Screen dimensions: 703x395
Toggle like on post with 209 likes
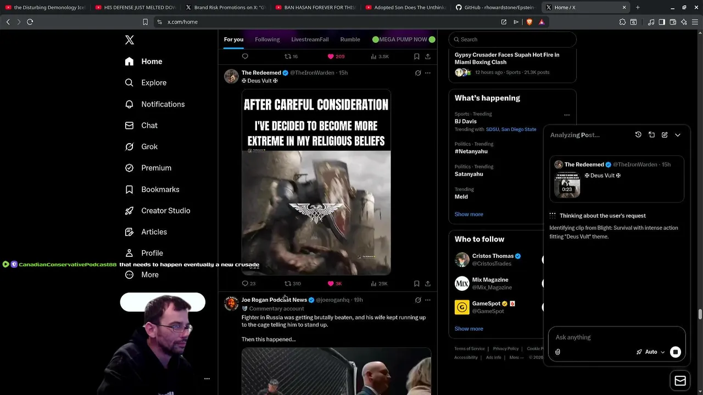click(x=336, y=57)
